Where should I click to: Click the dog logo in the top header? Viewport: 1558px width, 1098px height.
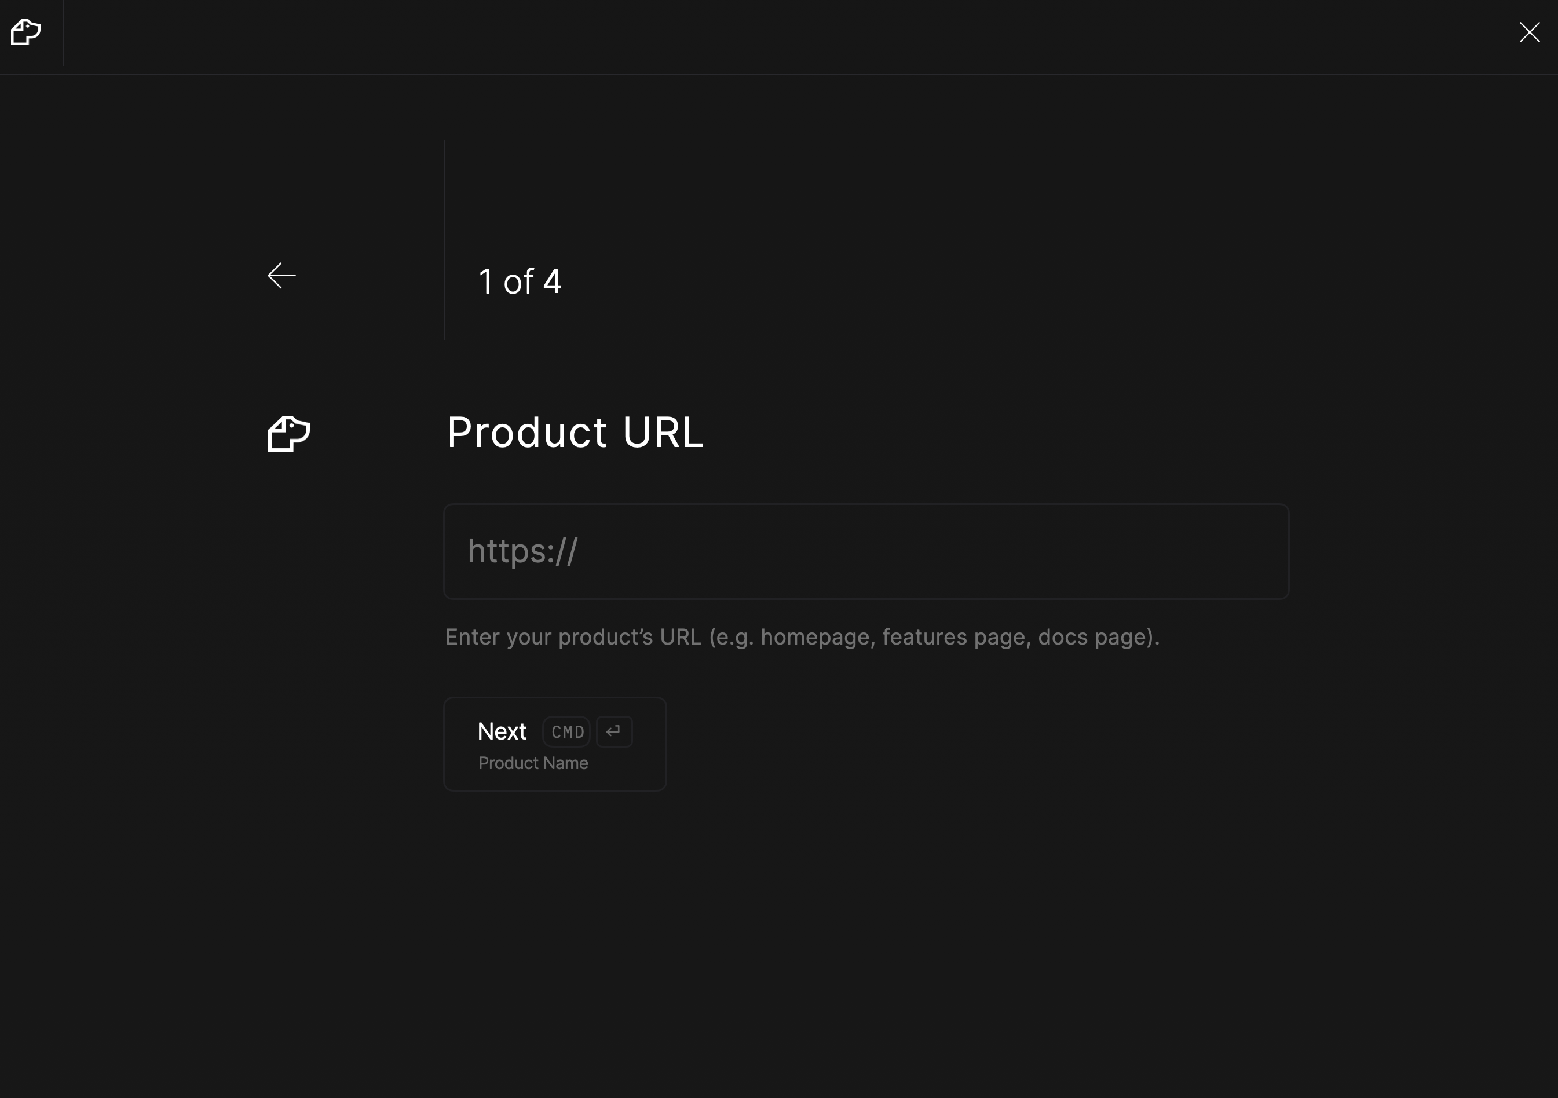[26, 32]
